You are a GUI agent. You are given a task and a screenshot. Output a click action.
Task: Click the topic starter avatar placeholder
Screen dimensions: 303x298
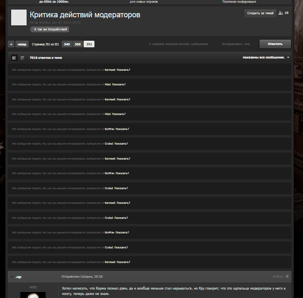tap(19, 18)
